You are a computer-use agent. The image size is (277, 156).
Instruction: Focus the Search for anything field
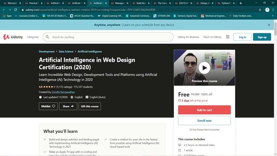pyautogui.click(x=108, y=37)
